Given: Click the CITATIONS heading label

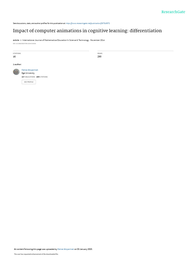Looking at the screenshot, I should click(17, 53).
